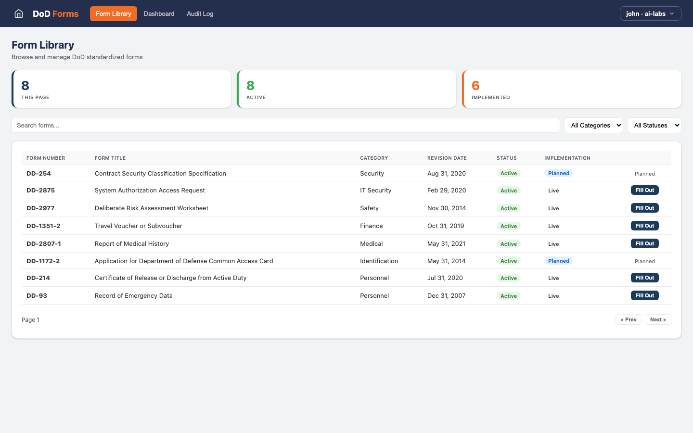Click the Active summary card

click(x=346, y=89)
